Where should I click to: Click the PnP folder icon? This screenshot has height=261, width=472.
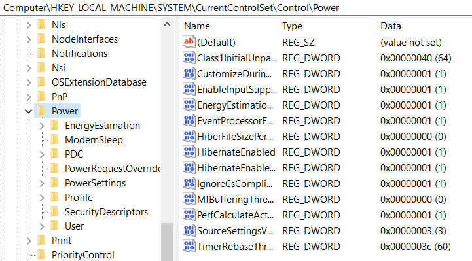pyautogui.click(x=41, y=97)
